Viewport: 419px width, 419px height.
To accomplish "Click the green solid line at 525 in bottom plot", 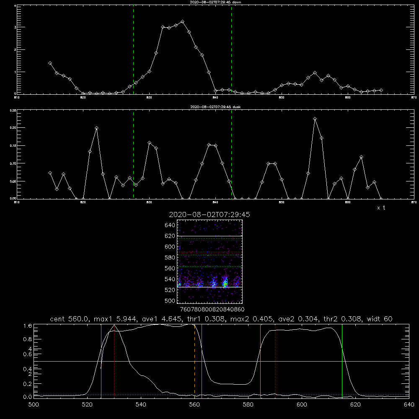I will [101, 361].
